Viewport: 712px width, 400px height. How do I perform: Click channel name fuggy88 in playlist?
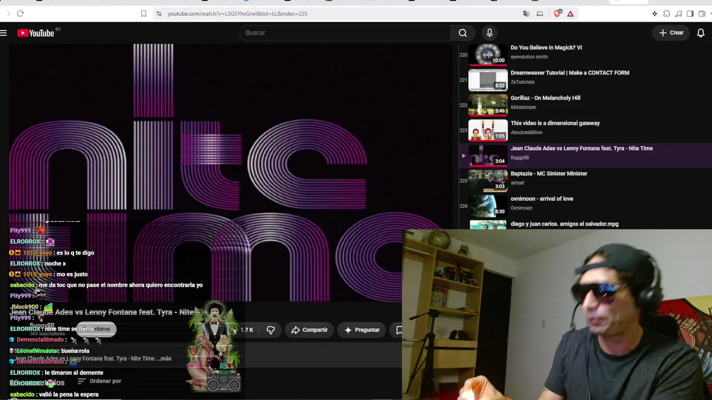coord(520,158)
